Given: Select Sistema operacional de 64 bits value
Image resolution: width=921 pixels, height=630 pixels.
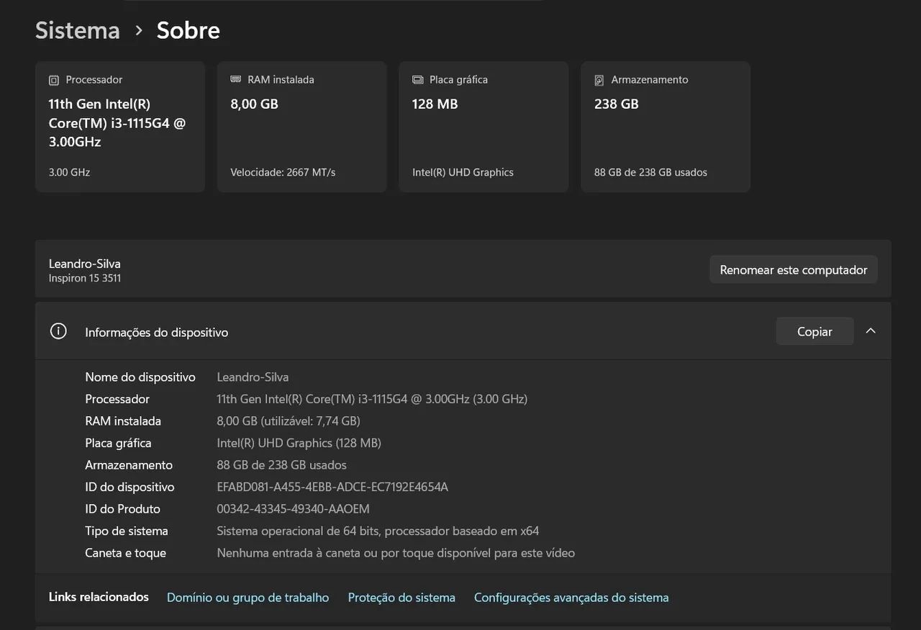Looking at the screenshot, I should click(378, 531).
